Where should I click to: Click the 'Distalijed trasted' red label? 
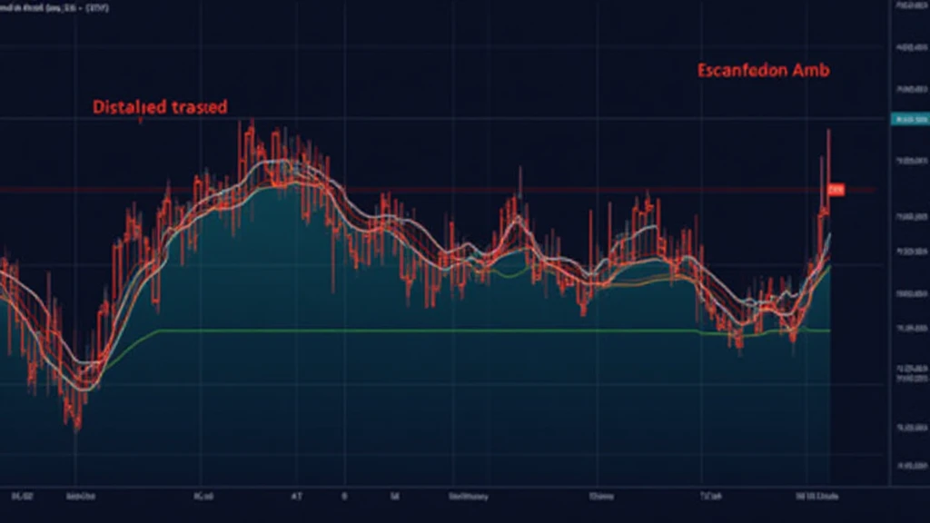[158, 107]
